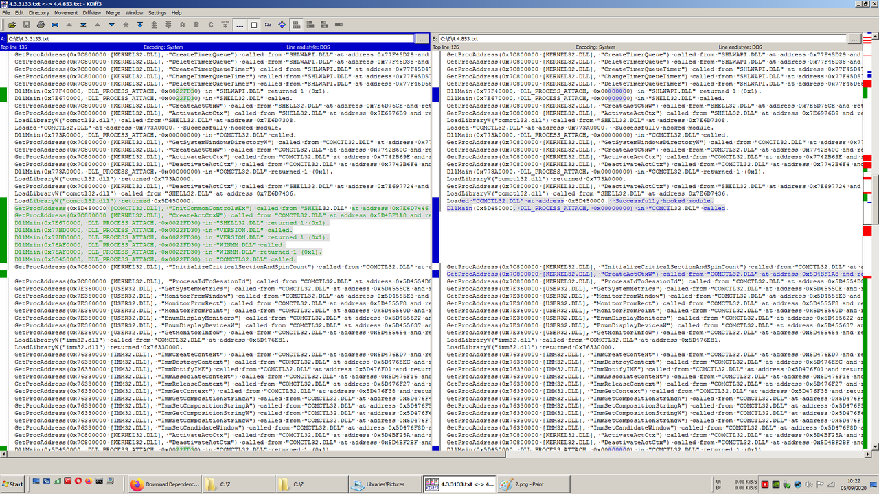879x494 pixels.
Task: Toggle the second window-layout toolbar button
Action: (x=310, y=25)
